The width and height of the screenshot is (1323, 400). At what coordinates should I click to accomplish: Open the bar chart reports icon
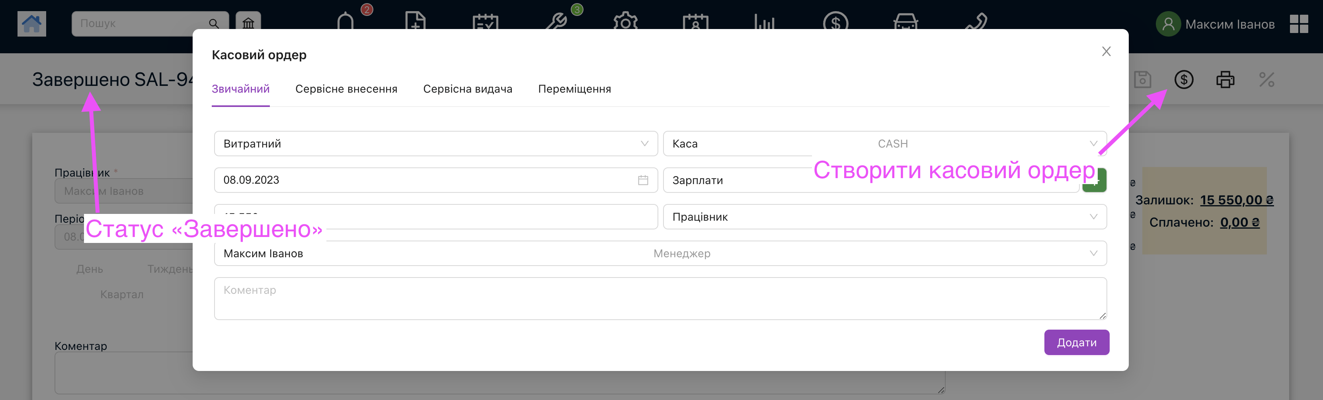tap(764, 21)
